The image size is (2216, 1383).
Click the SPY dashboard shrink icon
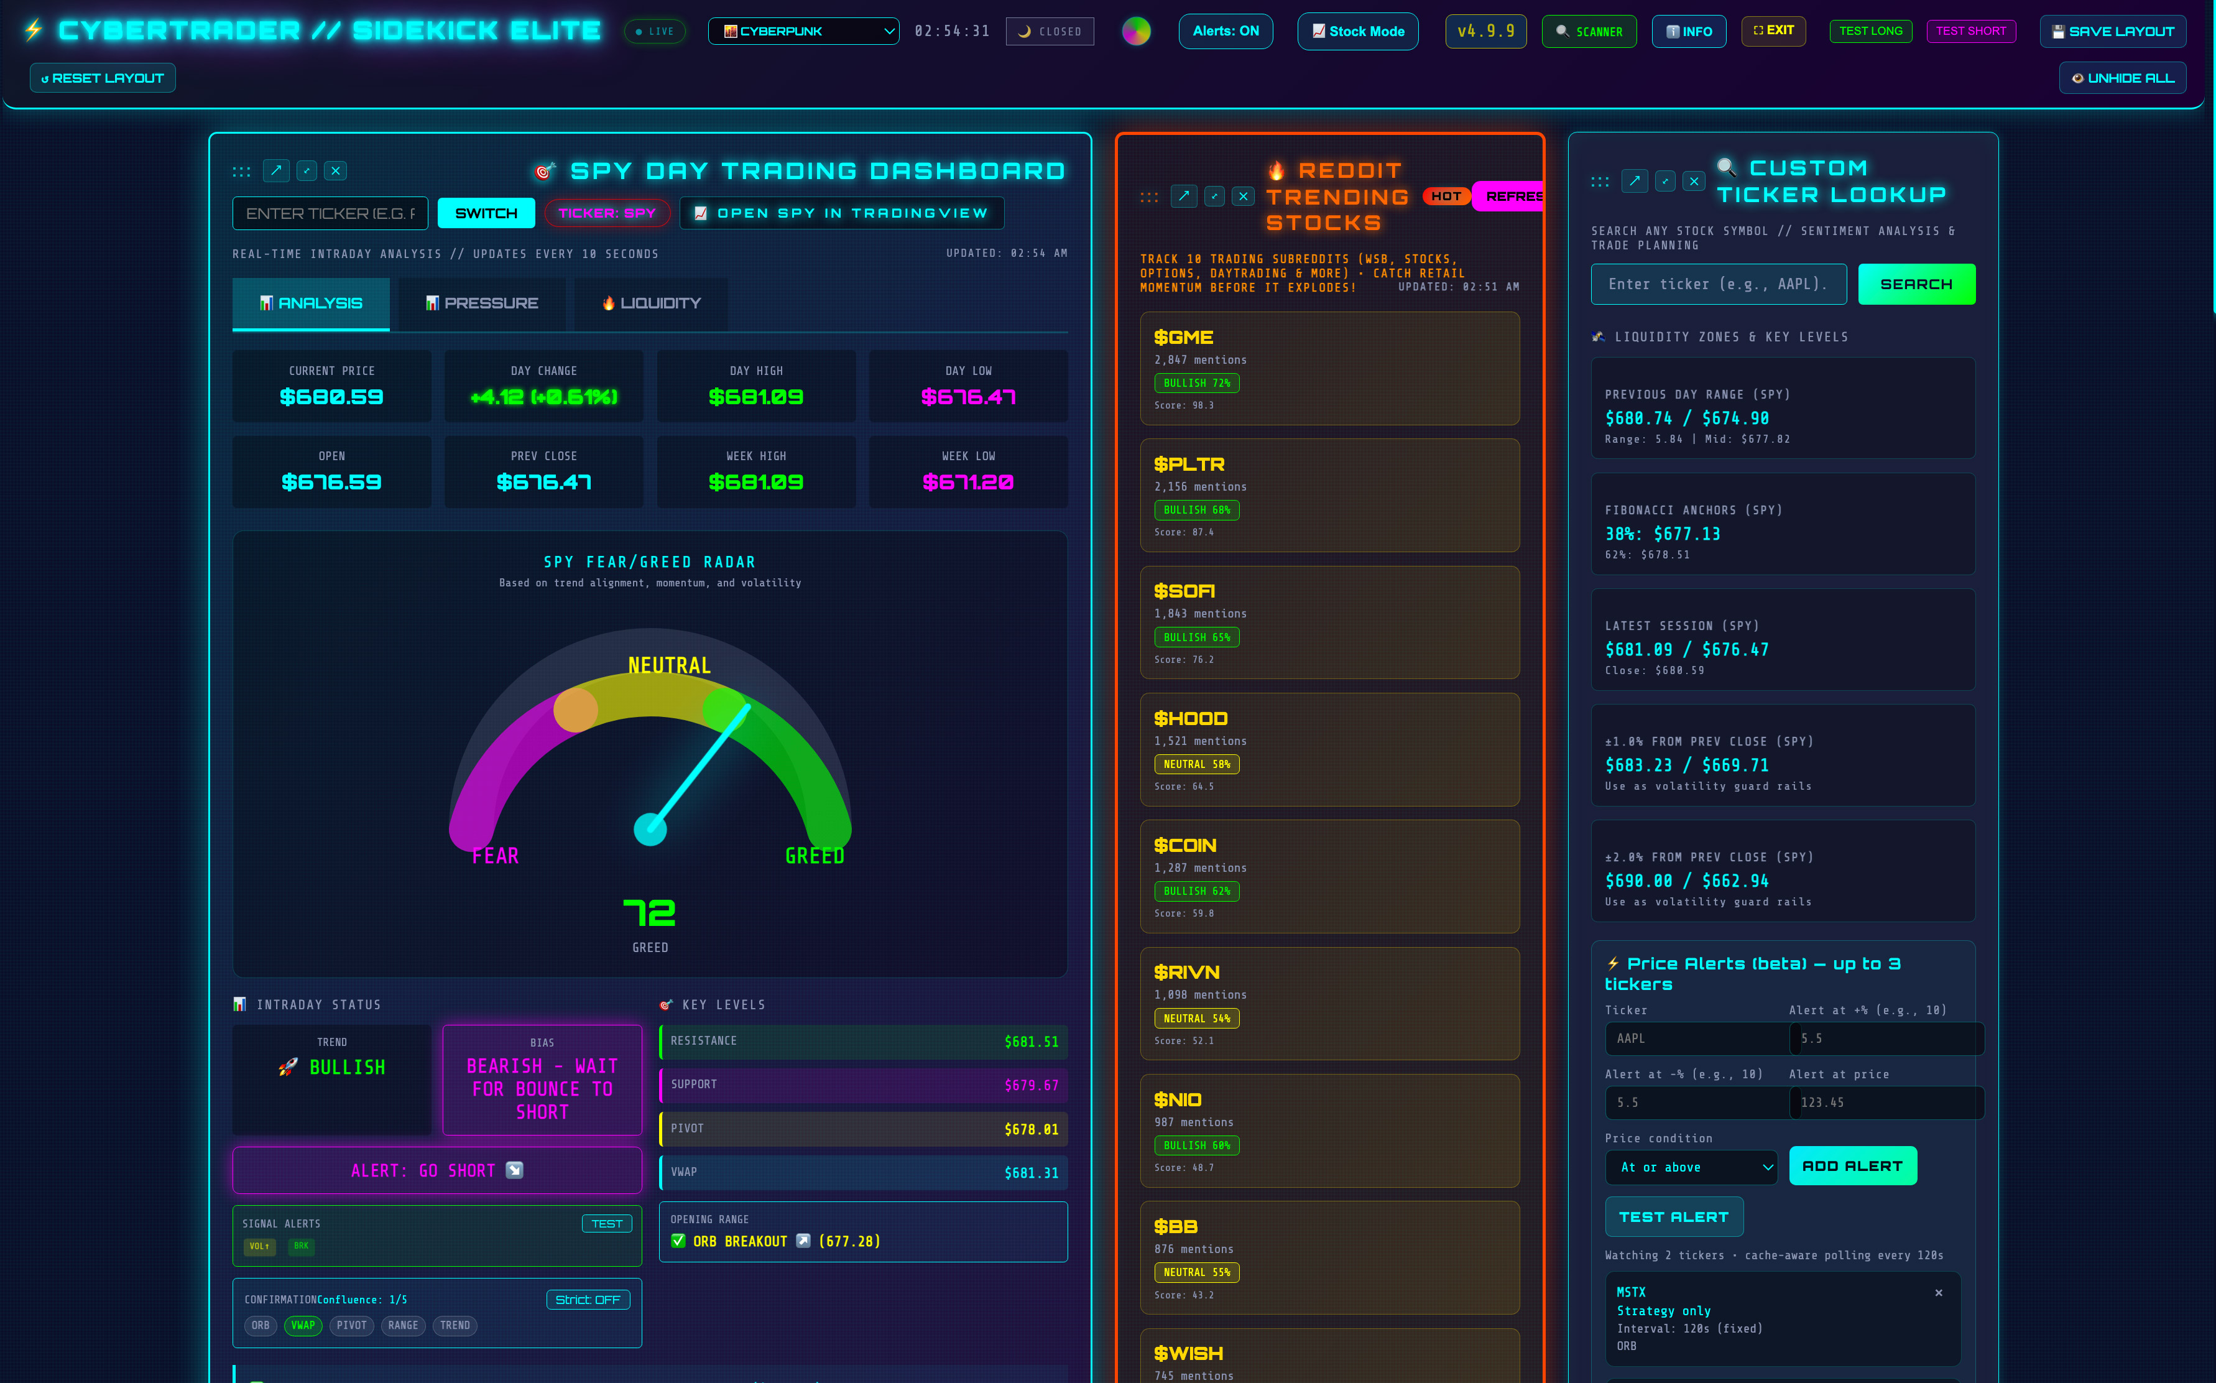point(307,171)
